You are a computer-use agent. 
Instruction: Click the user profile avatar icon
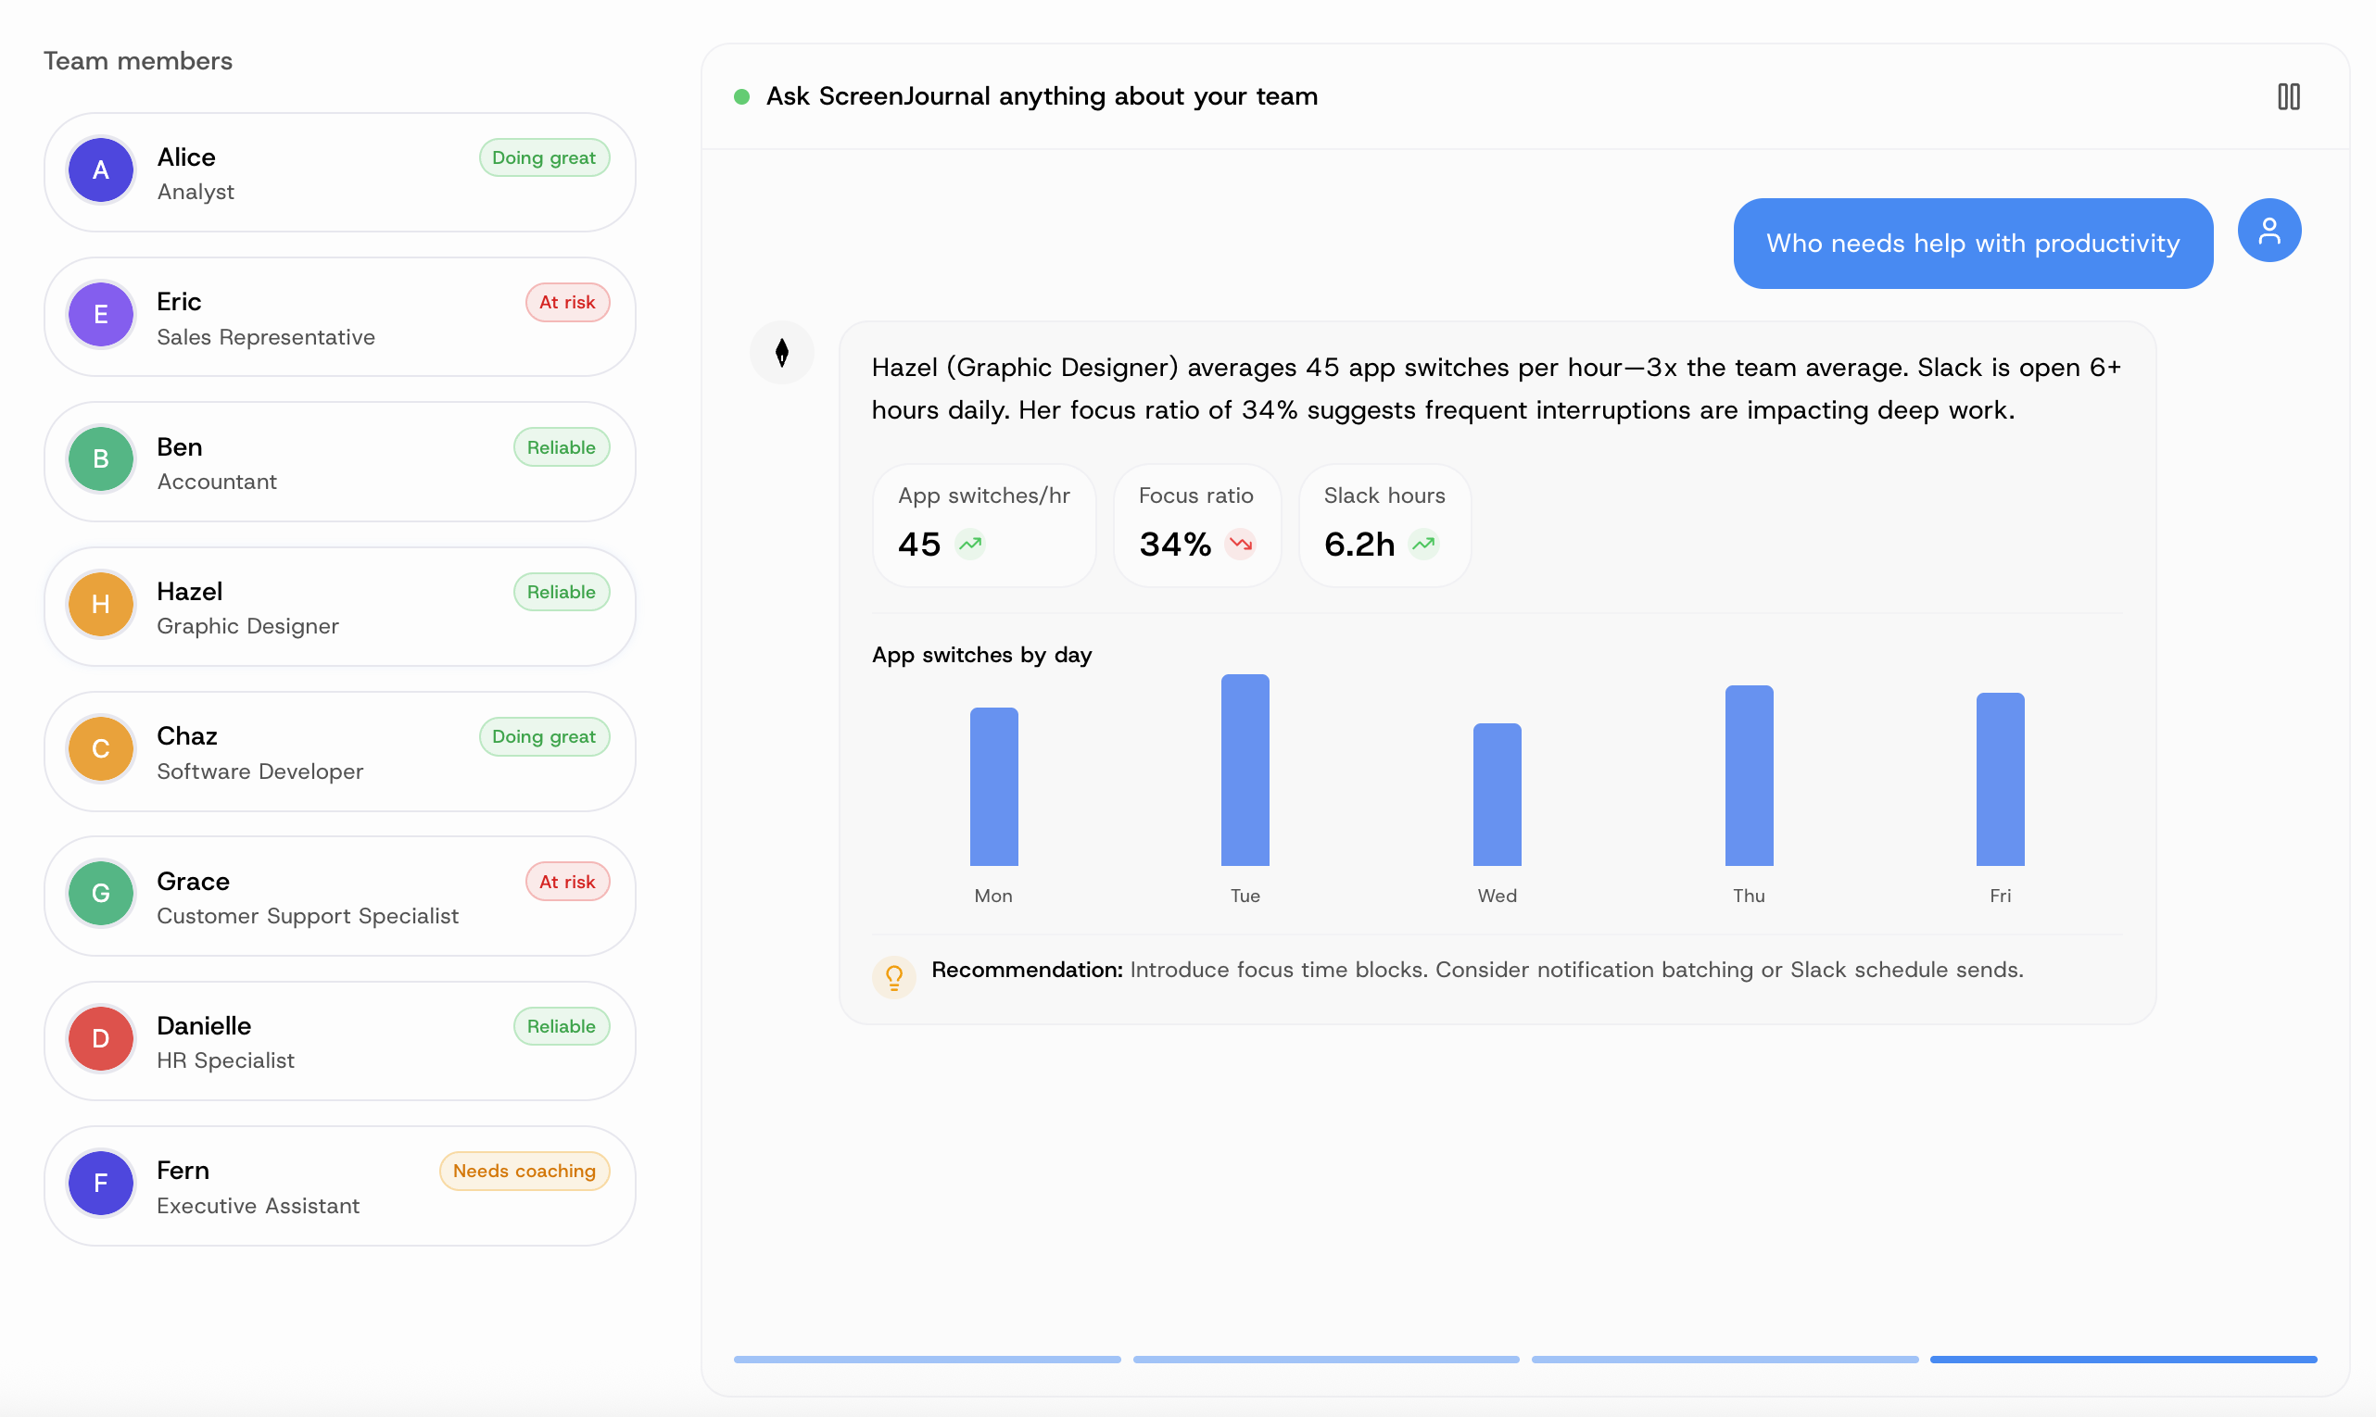pos(2269,230)
